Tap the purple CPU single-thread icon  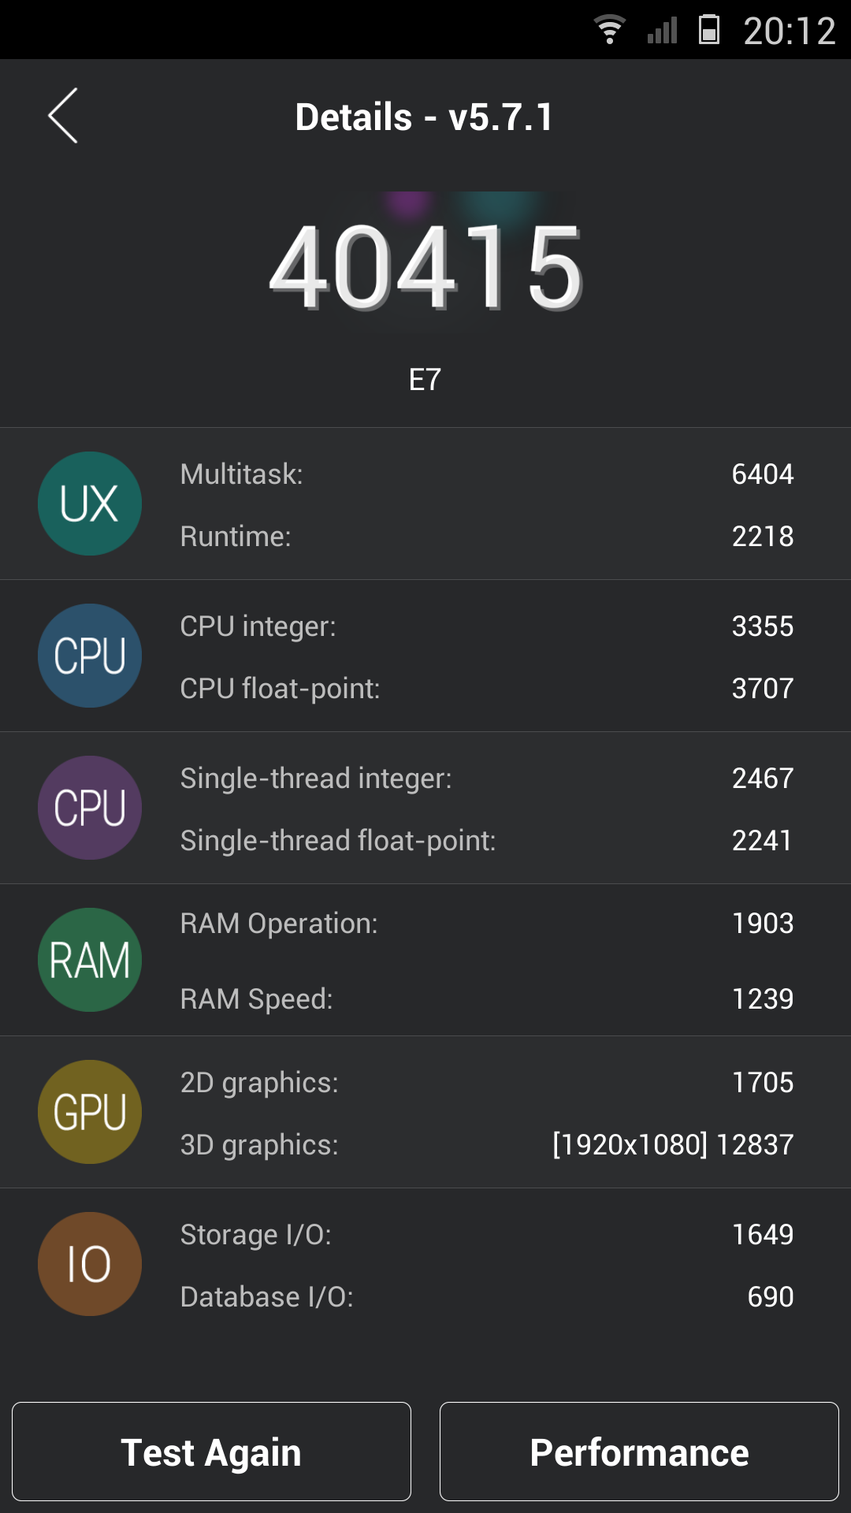[90, 808]
